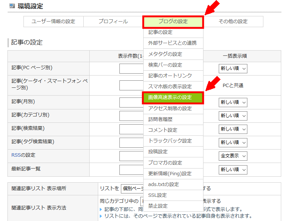Open ブロマガの設定 menu item
The image size is (295, 221).
click(x=173, y=163)
